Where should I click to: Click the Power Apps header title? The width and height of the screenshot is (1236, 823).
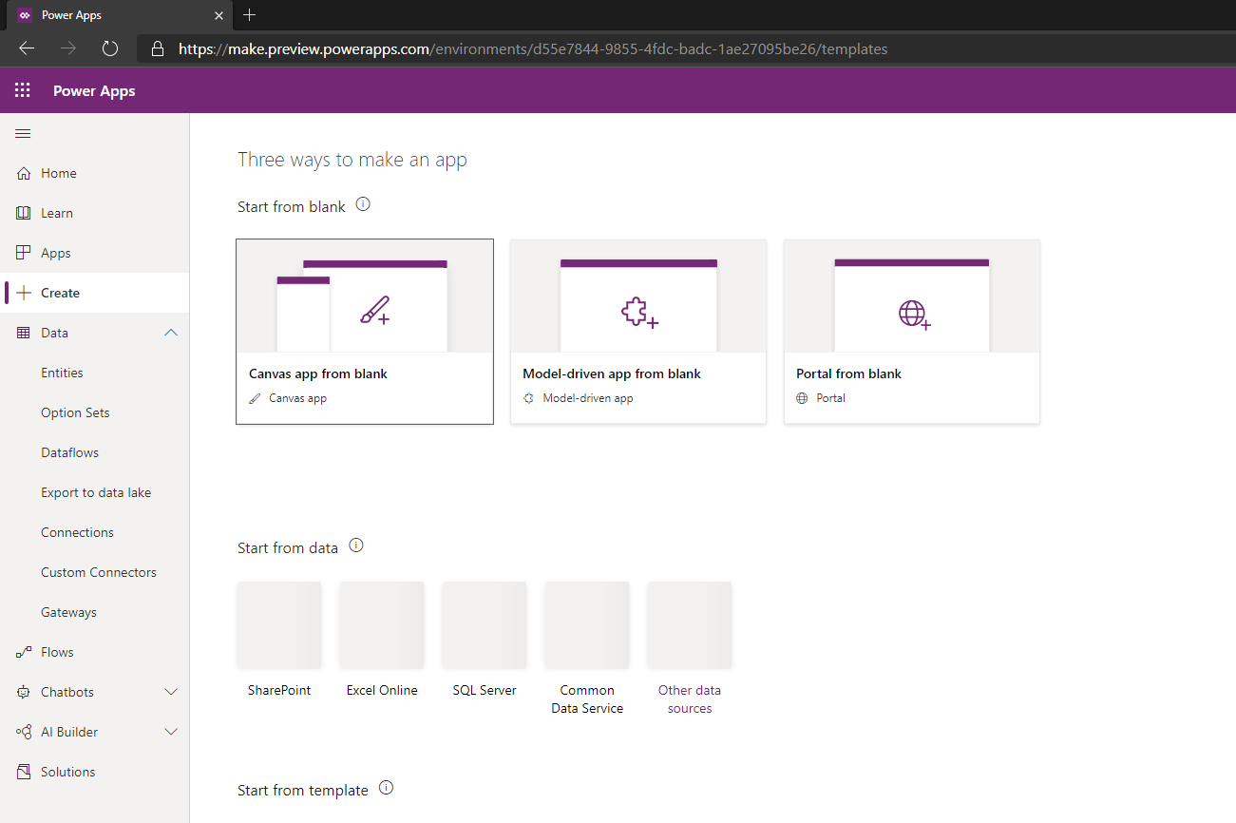[94, 91]
